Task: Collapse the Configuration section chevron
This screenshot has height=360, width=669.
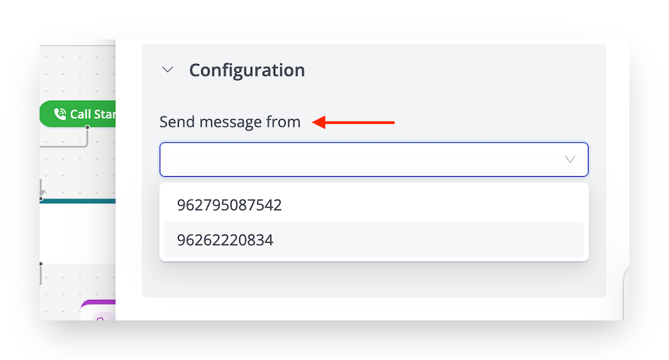Action: [x=168, y=69]
